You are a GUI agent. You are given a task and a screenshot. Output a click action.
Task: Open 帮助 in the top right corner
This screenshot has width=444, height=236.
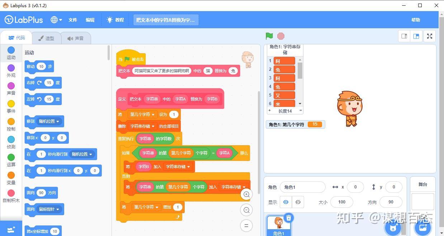[415, 20]
